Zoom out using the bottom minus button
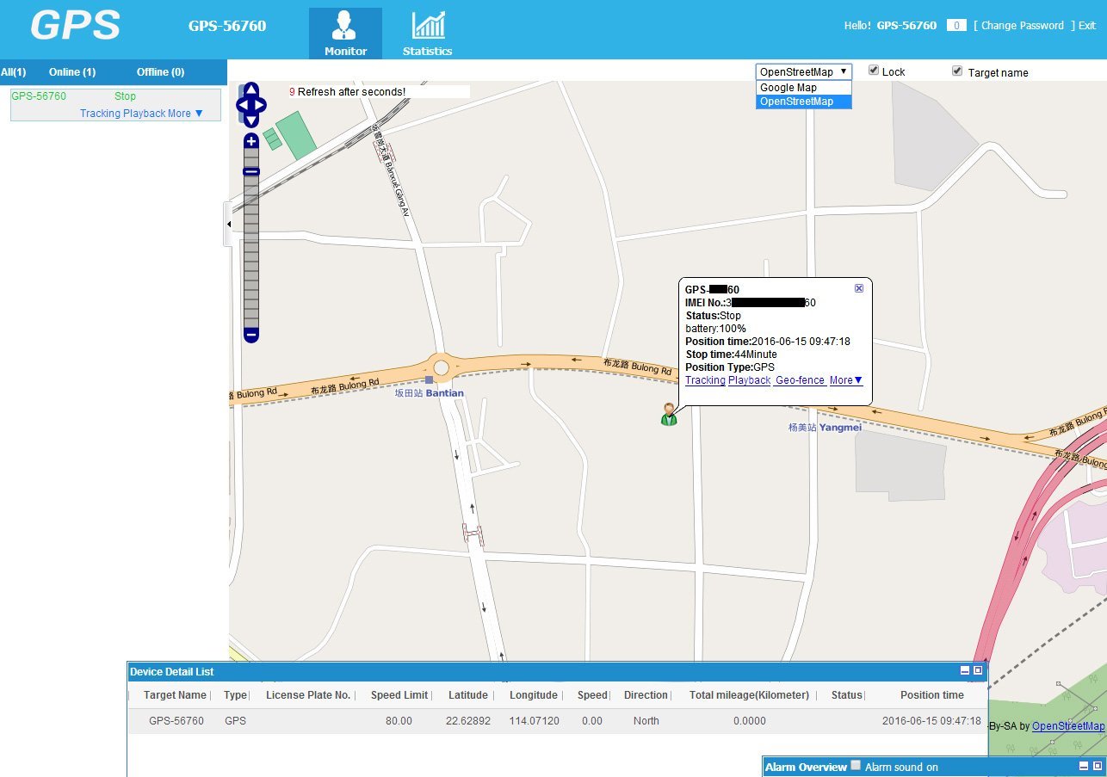 [251, 334]
